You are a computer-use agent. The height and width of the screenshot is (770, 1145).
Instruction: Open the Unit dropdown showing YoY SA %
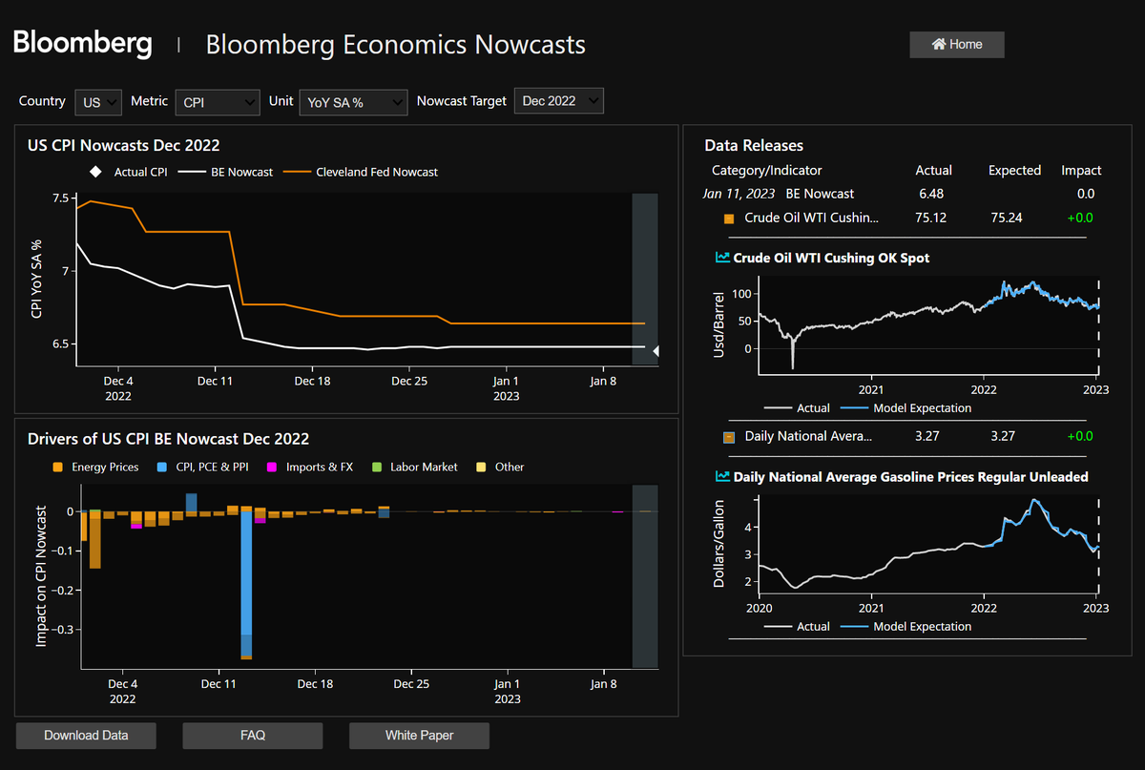(353, 102)
